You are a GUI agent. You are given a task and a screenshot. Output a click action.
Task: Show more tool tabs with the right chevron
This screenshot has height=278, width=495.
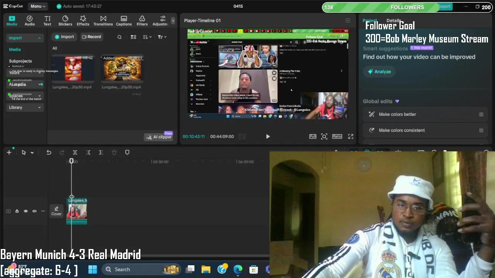[173, 21]
